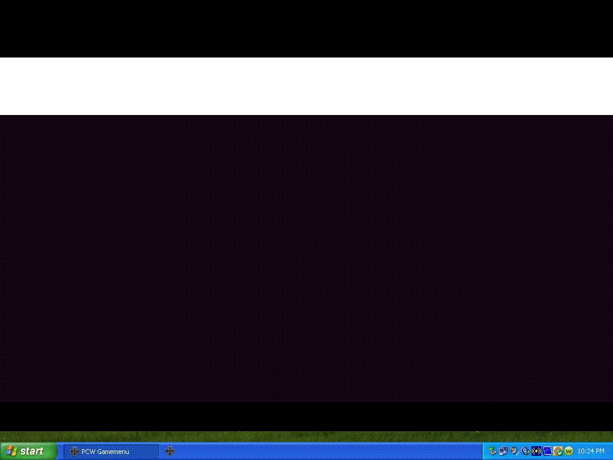The image size is (613, 460).
Task: Click the green desktop strip above the taskbar
Action: coord(306,437)
